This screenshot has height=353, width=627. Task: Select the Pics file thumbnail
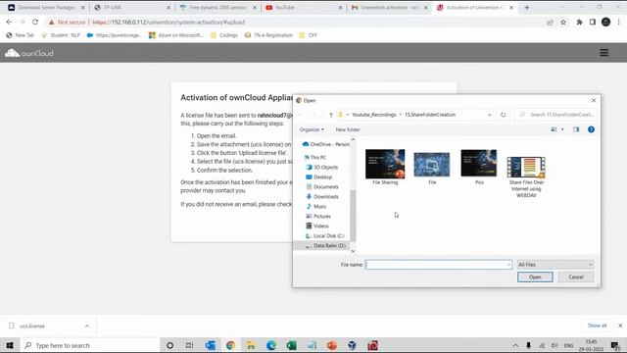tap(479, 168)
